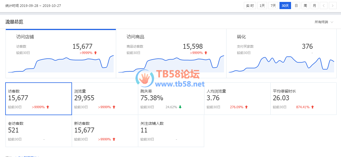Click red up arrow in 平均停留时长 tile
This screenshot has width=341, height=157.
click(x=313, y=107)
